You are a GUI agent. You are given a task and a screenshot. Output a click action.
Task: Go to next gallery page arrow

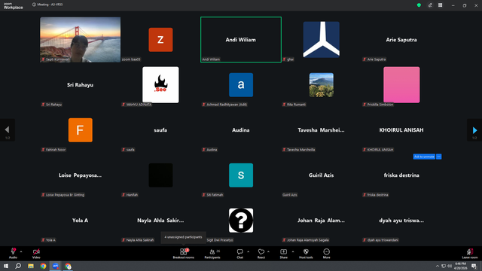pos(474,130)
